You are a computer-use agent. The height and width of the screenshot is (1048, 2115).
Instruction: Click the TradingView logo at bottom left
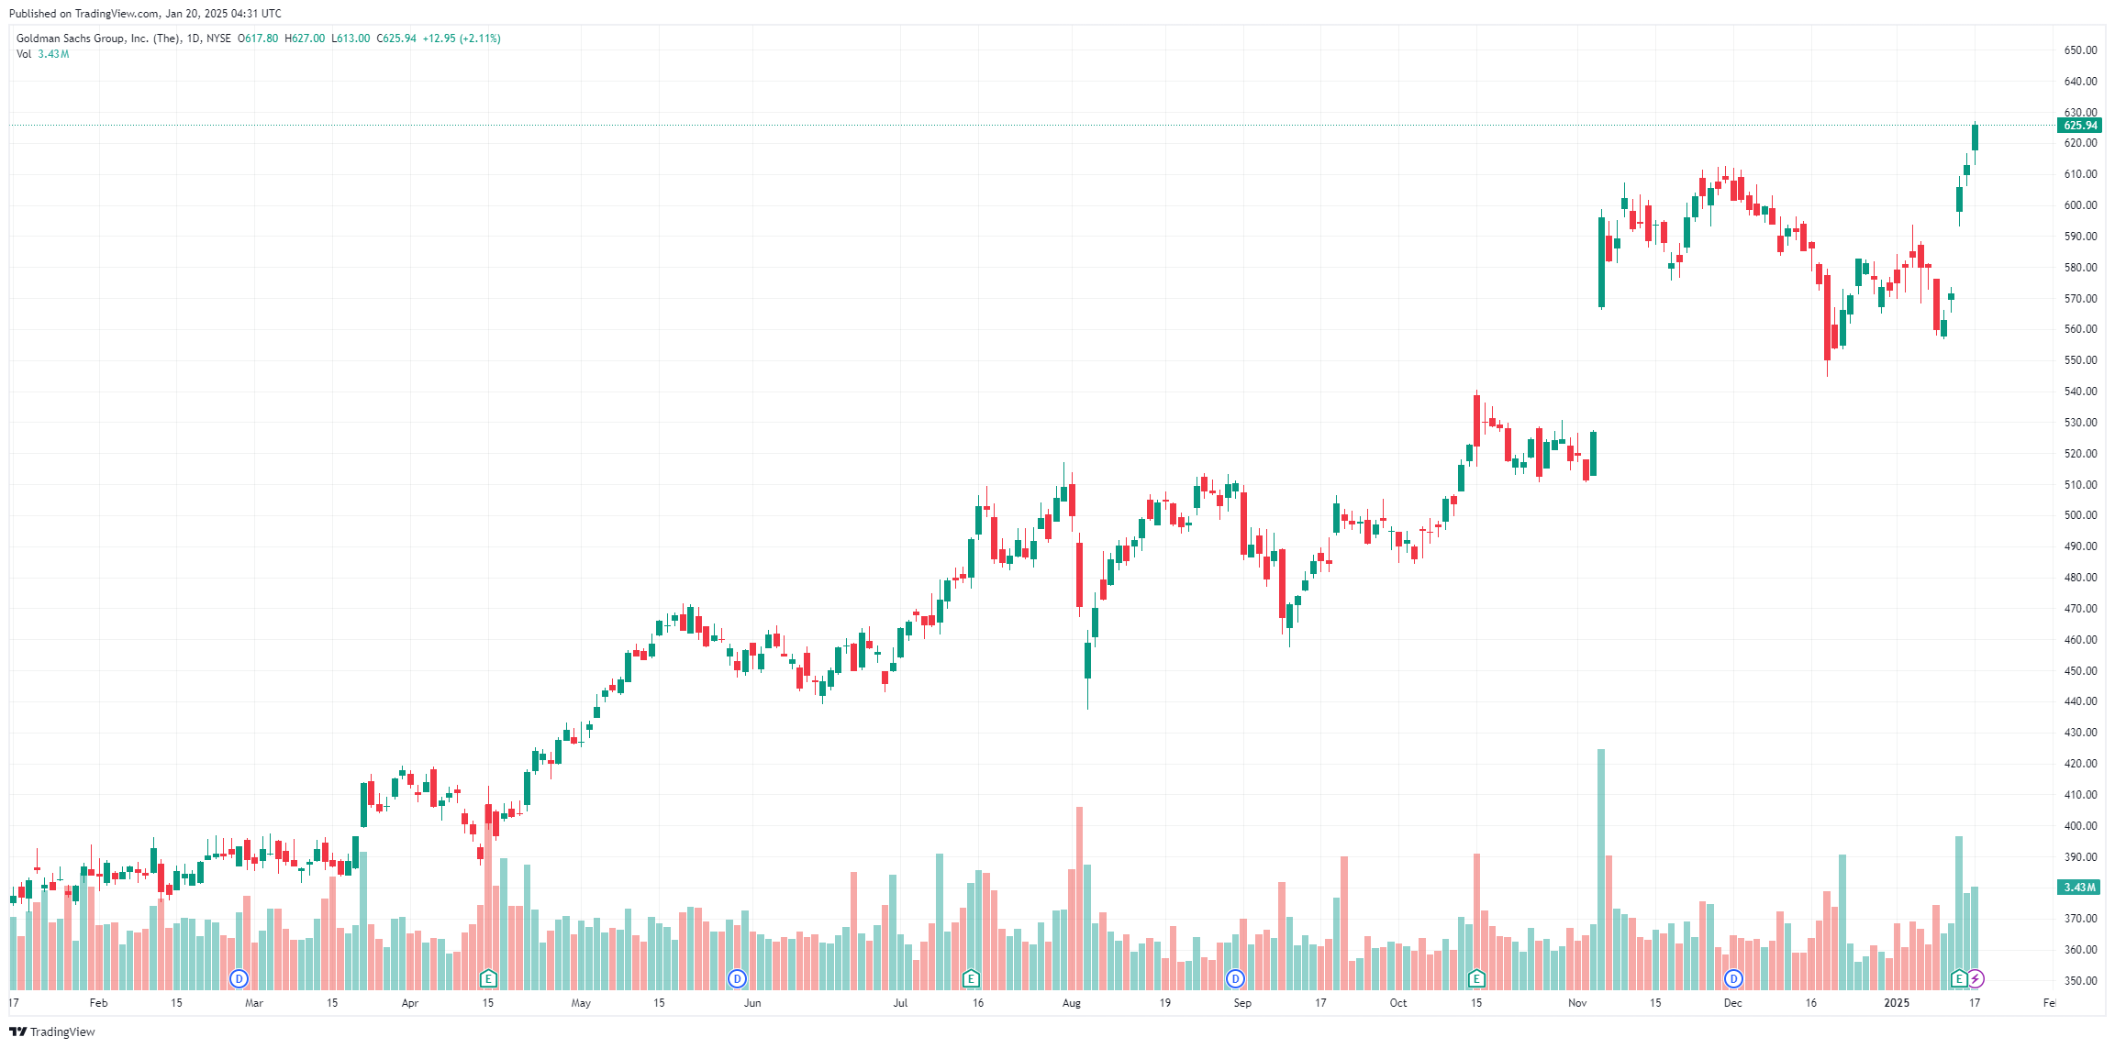pos(52,1031)
